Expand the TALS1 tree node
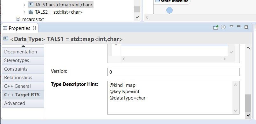This screenshot has height=124, width=256. click(x=24, y=5)
